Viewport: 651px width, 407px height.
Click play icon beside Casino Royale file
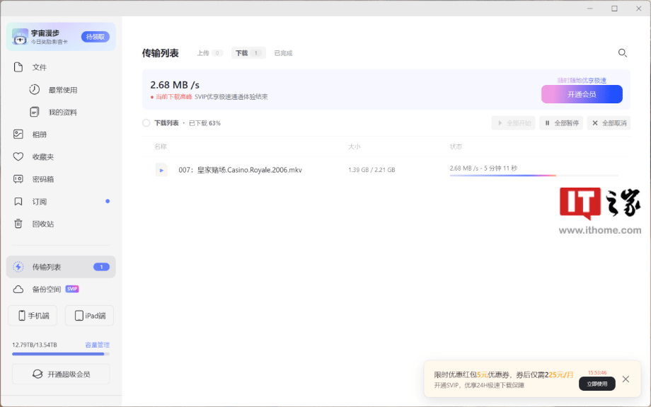click(161, 170)
